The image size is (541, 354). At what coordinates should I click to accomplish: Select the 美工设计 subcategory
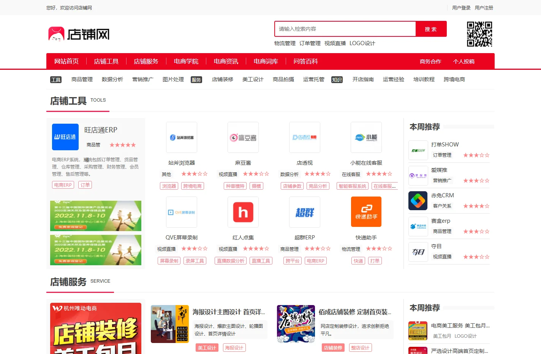pyautogui.click(x=253, y=79)
